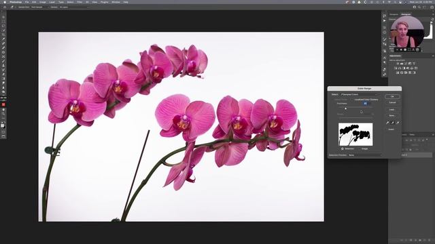This screenshot has height=244, width=435.
Task: Open the Image menu
Action: pyautogui.click(x=42, y=2)
